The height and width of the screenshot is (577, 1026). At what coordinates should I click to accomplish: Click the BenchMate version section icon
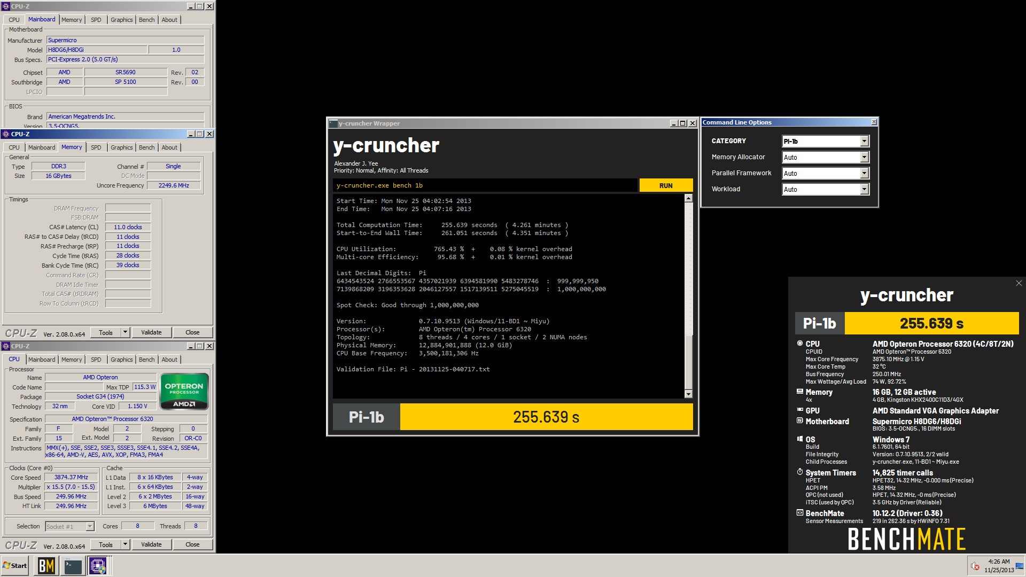(x=800, y=513)
